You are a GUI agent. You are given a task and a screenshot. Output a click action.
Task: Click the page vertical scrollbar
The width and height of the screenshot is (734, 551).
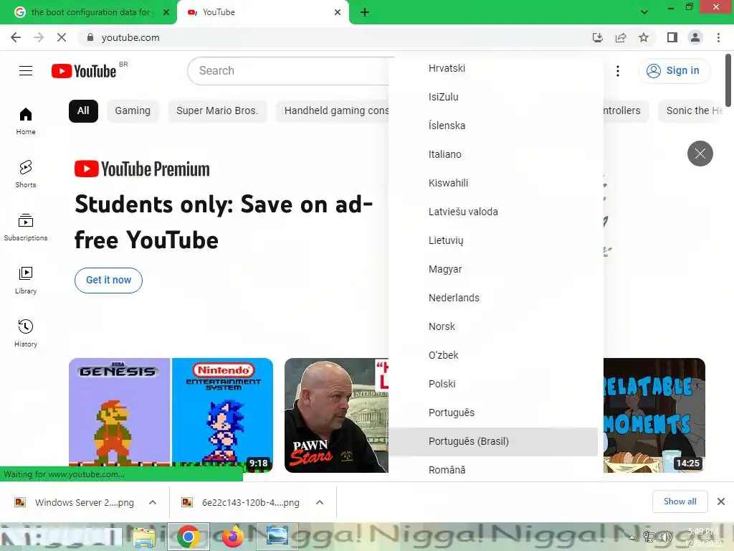pyautogui.click(x=728, y=80)
